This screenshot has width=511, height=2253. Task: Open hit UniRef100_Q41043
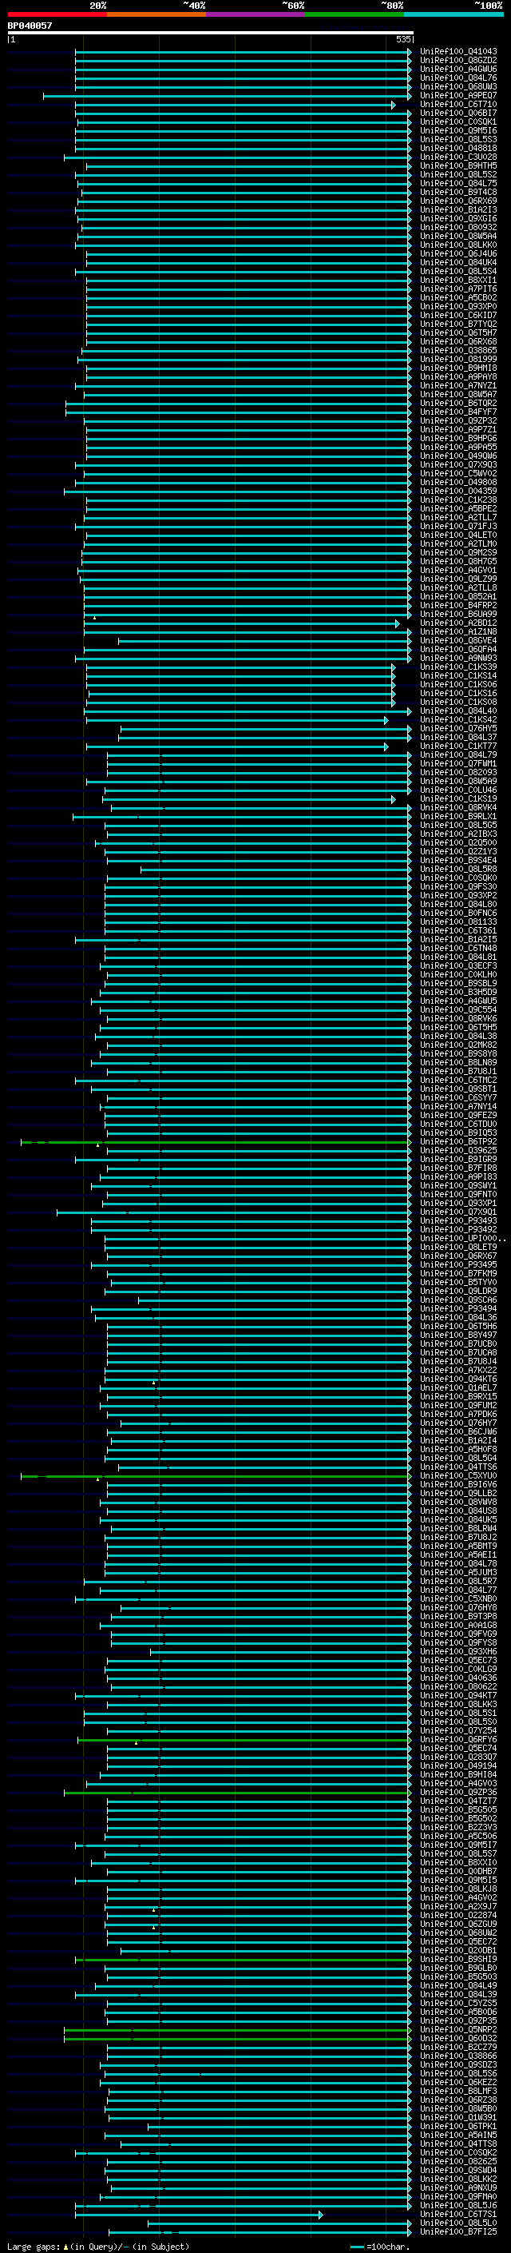pyautogui.click(x=458, y=52)
